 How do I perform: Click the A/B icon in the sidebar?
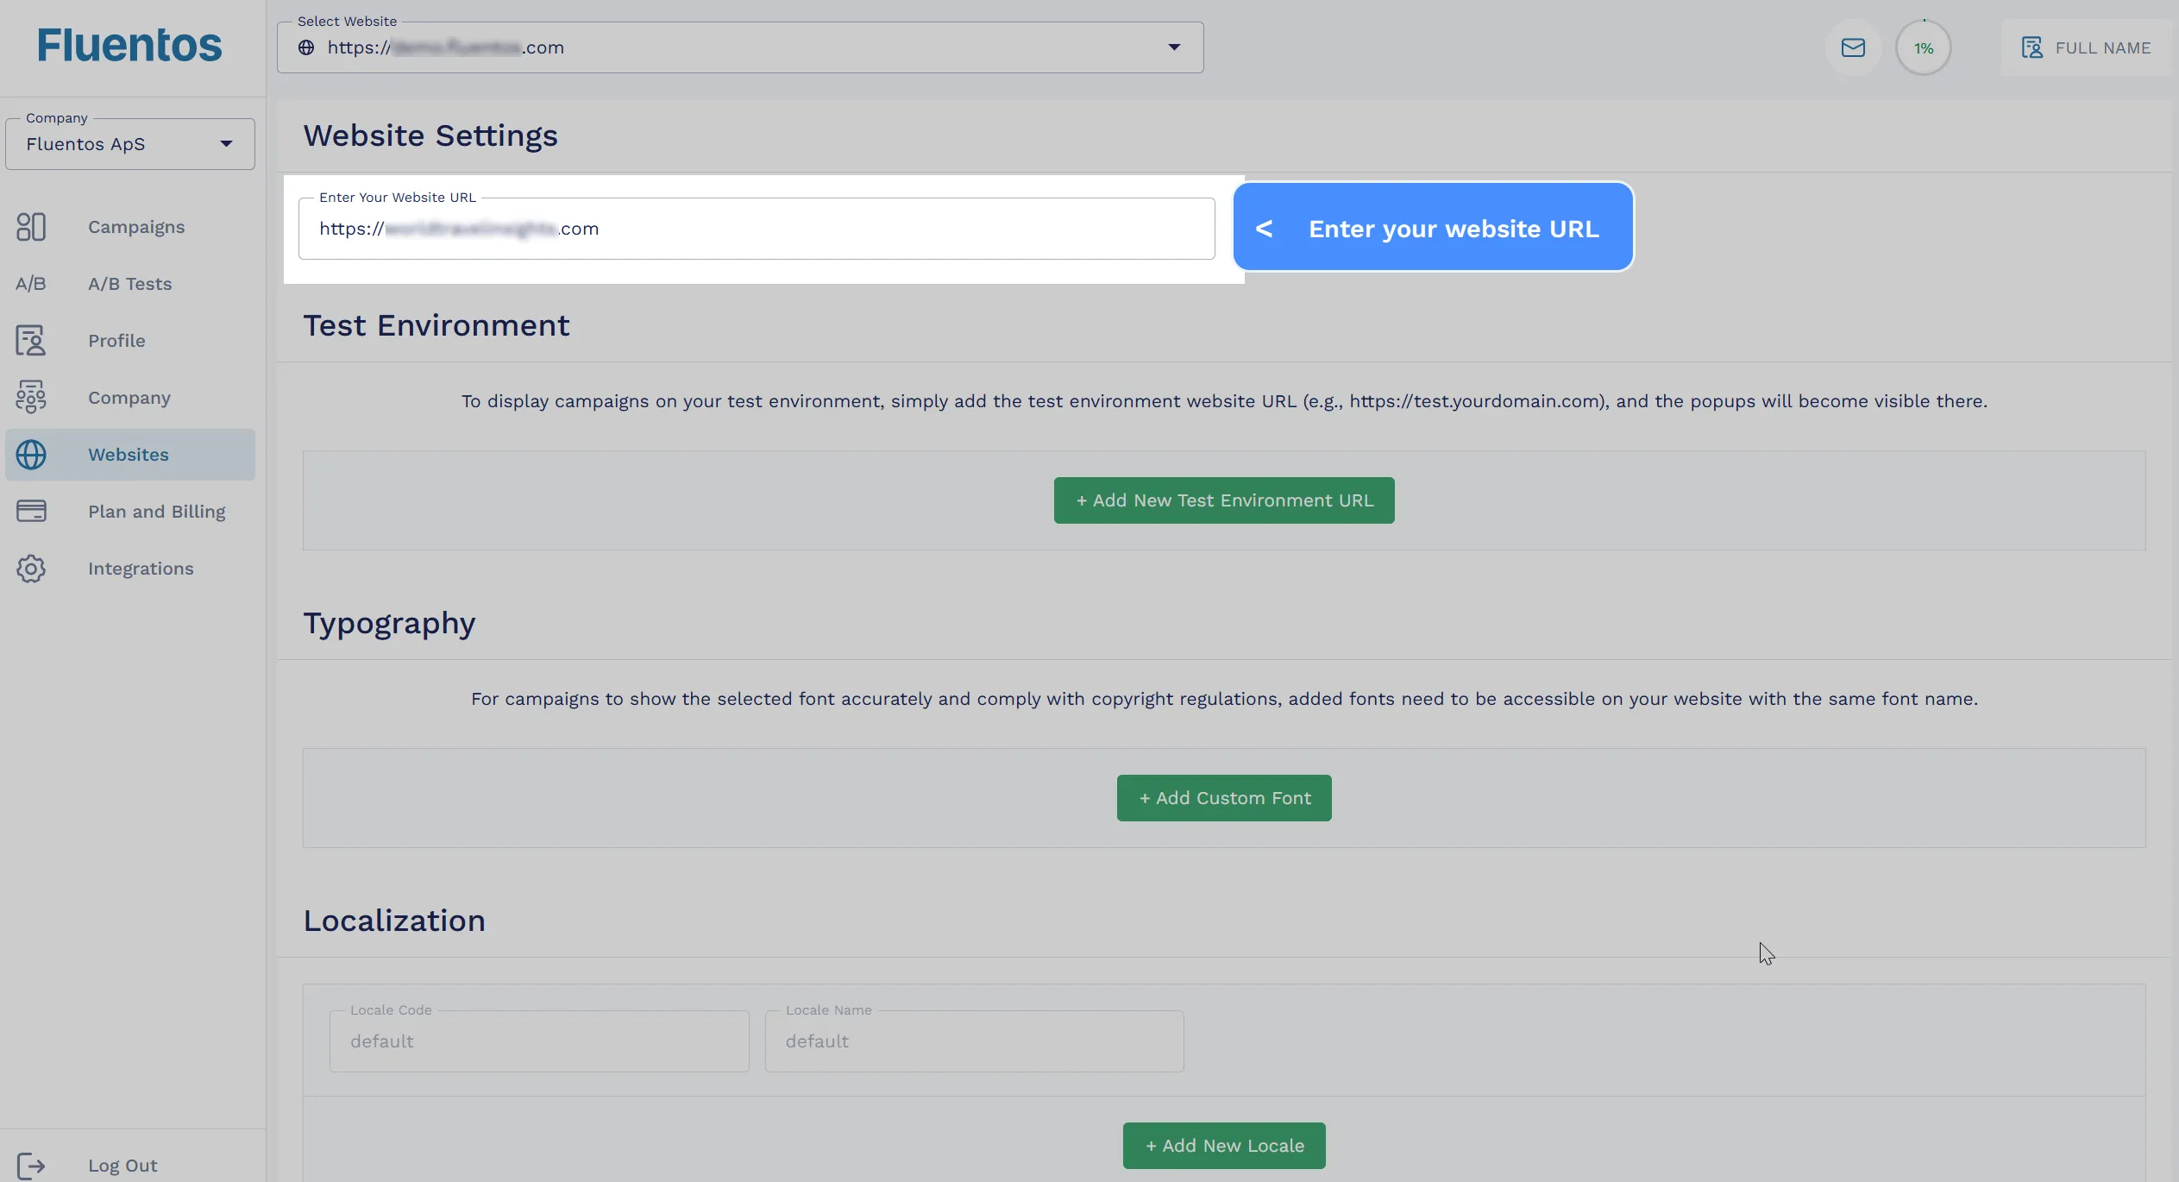(x=31, y=284)
